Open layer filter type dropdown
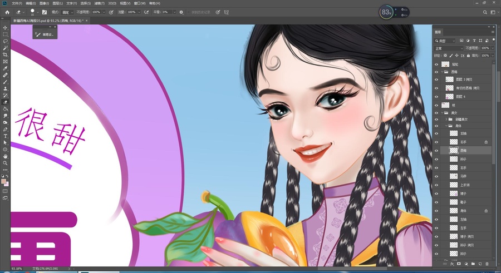The image size is (501, 273). [x=444, y=41]
